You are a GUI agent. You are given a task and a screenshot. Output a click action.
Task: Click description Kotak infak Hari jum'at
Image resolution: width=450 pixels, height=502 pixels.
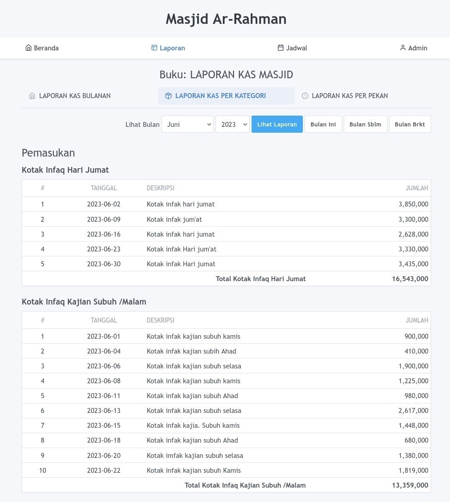[x=182, y=249]
